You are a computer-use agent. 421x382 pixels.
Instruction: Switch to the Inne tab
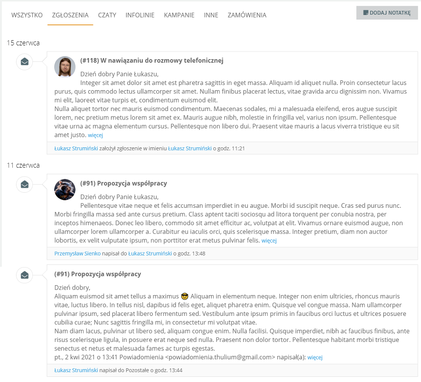click(211, 15)
